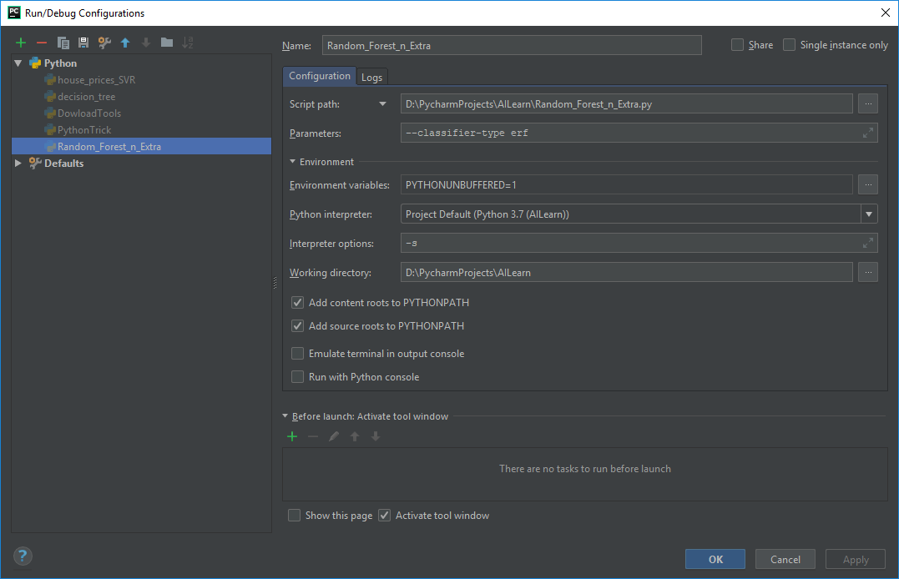The image size is (899, 579).
Task: Collapse the Before launch section
Action: point(285,416)
